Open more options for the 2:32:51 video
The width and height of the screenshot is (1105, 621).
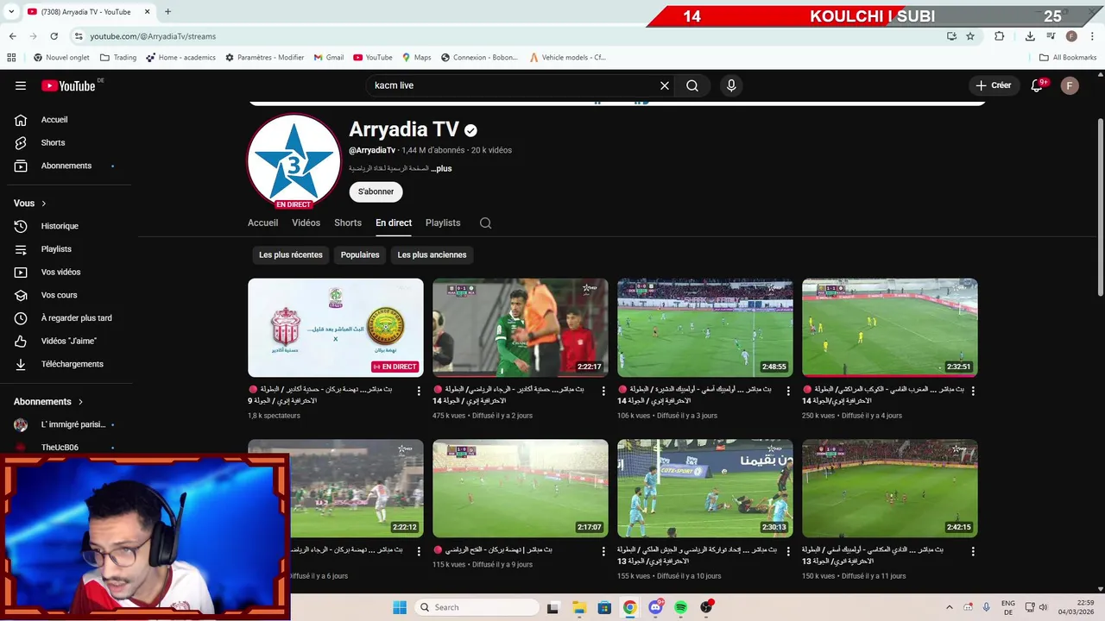(973, 391)
